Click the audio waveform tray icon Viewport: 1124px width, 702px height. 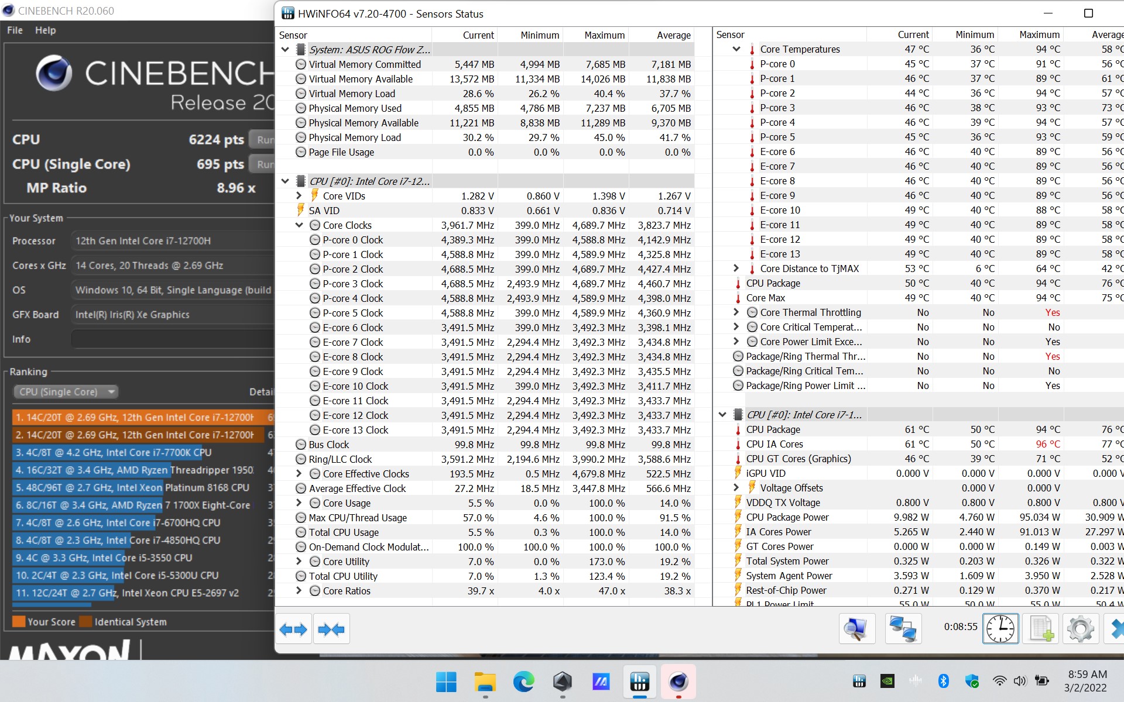coord(916,680)
